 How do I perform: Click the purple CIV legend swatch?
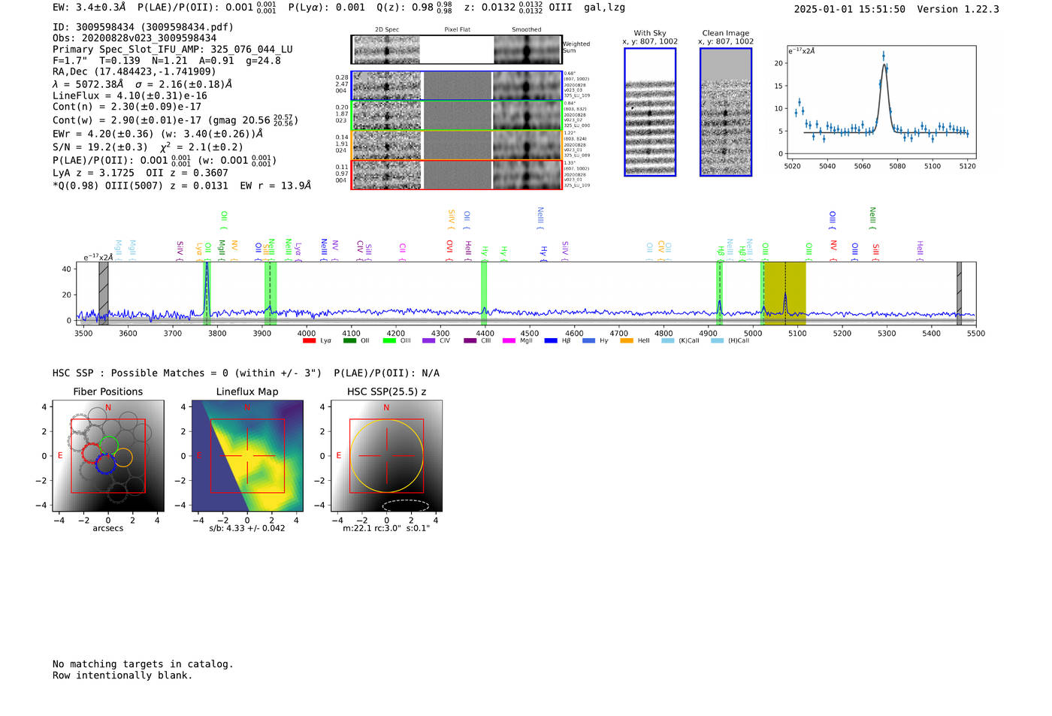click(429, 340)
